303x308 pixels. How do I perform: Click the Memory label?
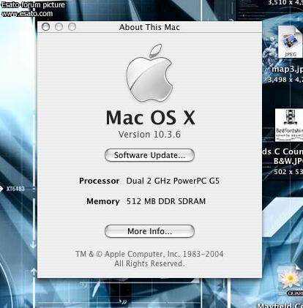(x=103, y=201)
